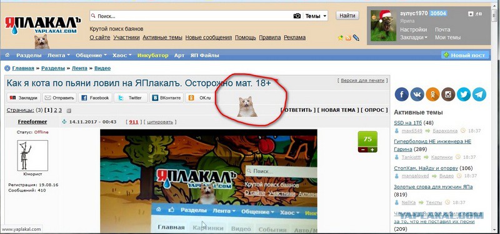Click small page icon after page numbers
Screen dimensions: 500x234
click(x=69, y=111)
